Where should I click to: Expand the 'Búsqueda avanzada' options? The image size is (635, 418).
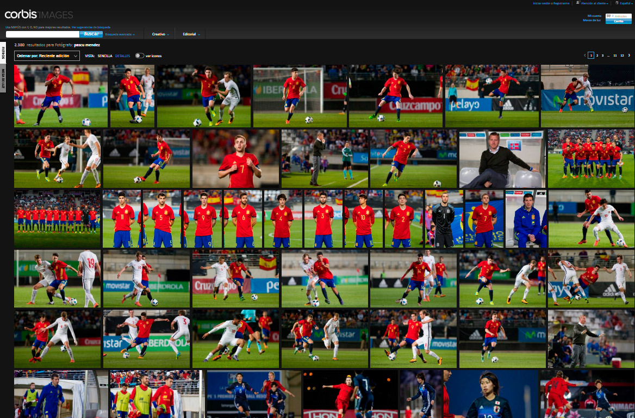(119, 34)
